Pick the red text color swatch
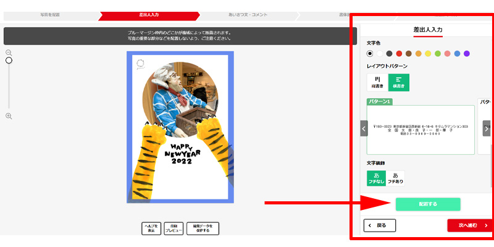 [399, 54]
